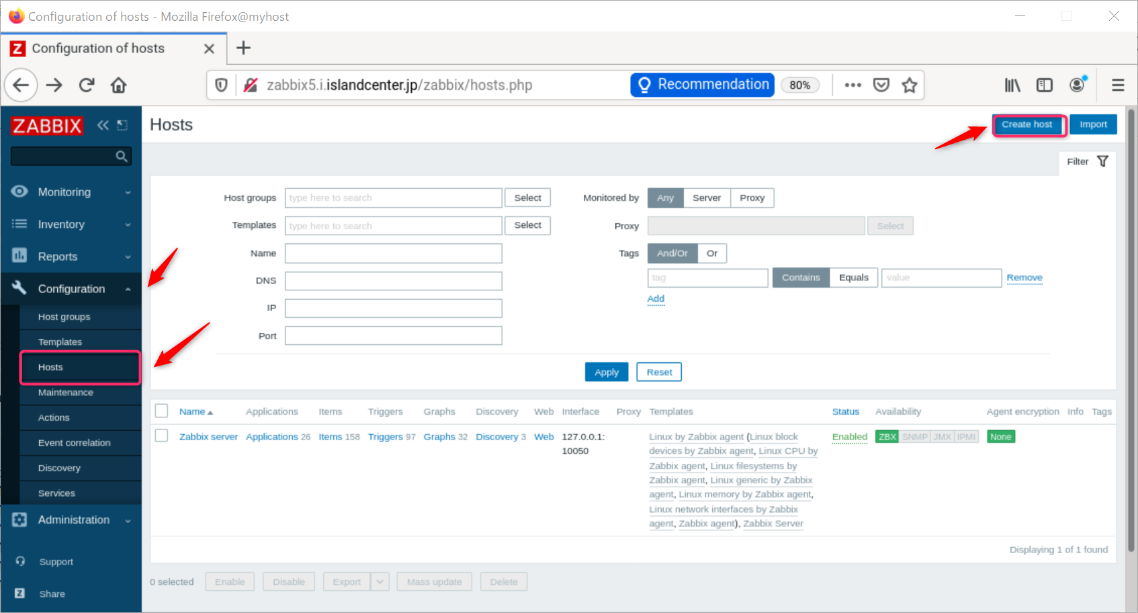The height and width of the screenshot is (613, 1138).
Task: Set tag operator to Contains
Action: pyautogui.click(x=801, y=278)
